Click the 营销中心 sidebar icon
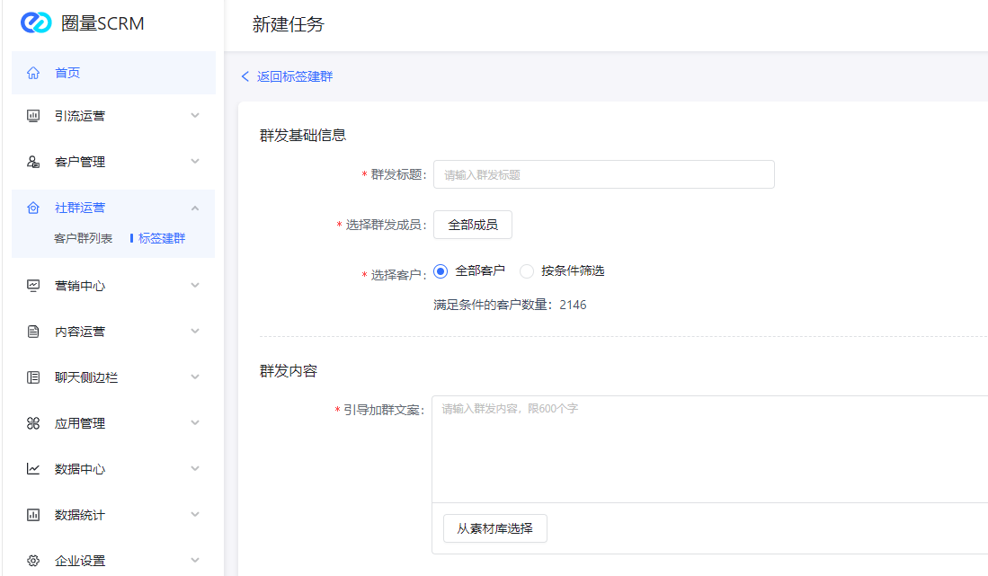The width and height of the screenshot is (988, 576). (33, 286)
